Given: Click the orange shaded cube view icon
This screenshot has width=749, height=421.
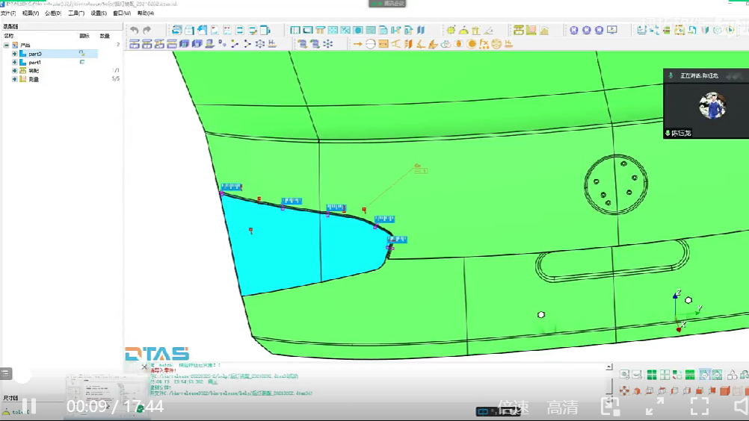Looking at the screenshot, I should tap(724, 391).
